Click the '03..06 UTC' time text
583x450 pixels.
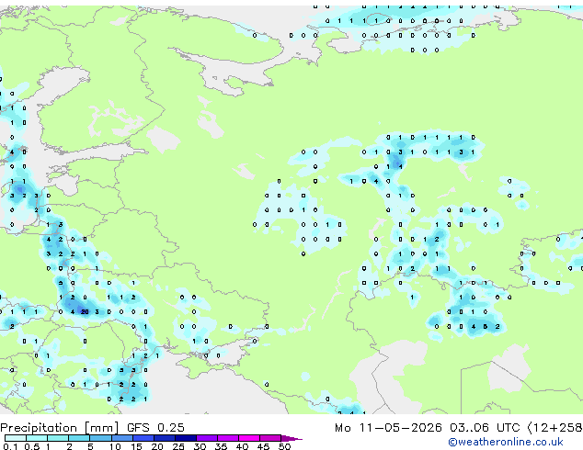[484, 428]
